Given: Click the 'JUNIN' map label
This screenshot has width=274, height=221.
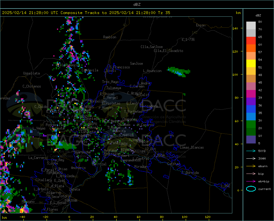Looking at the screenshot, I should click(x=123, y=144).
